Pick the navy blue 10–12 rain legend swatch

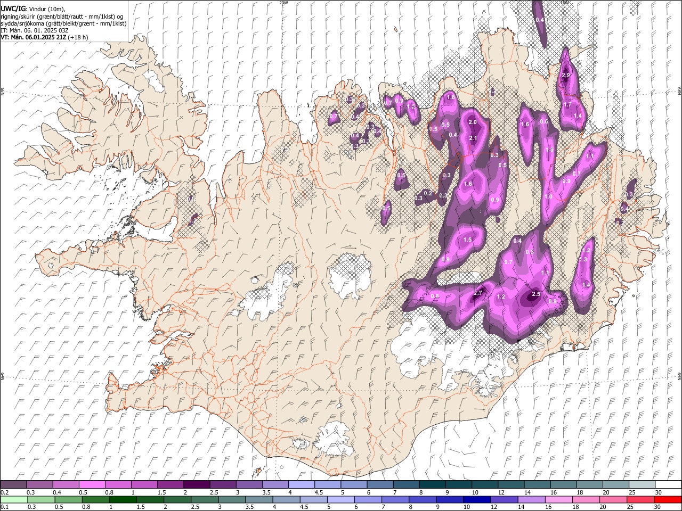[476, 499]
